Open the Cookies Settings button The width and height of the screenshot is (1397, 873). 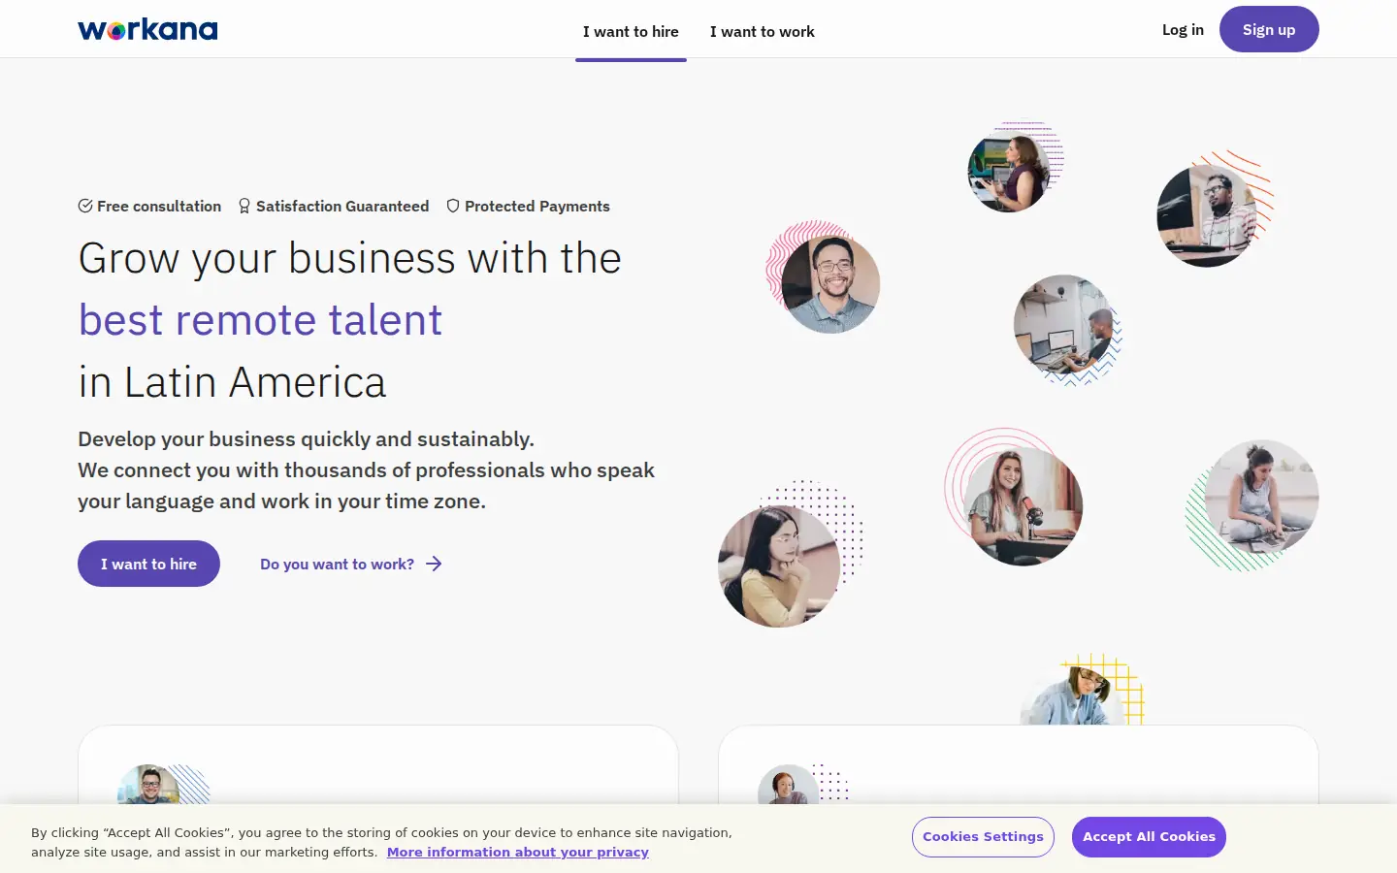pyautogui.click(x=983, y=837)
